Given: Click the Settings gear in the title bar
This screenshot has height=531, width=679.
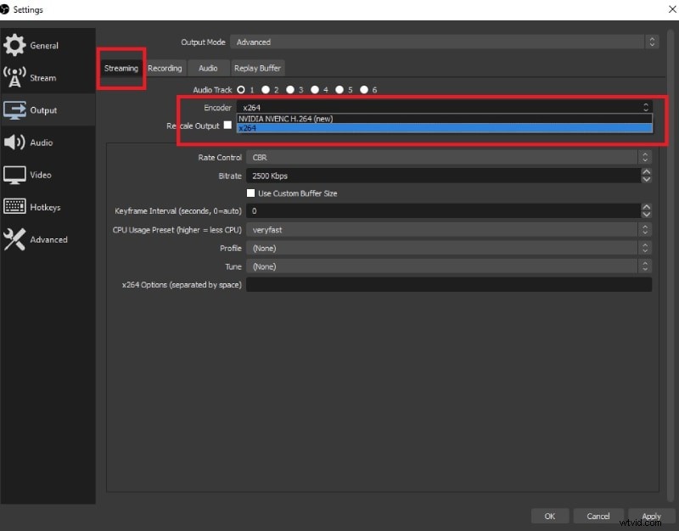Looking at the screenshot, I should tap(7, 9).
